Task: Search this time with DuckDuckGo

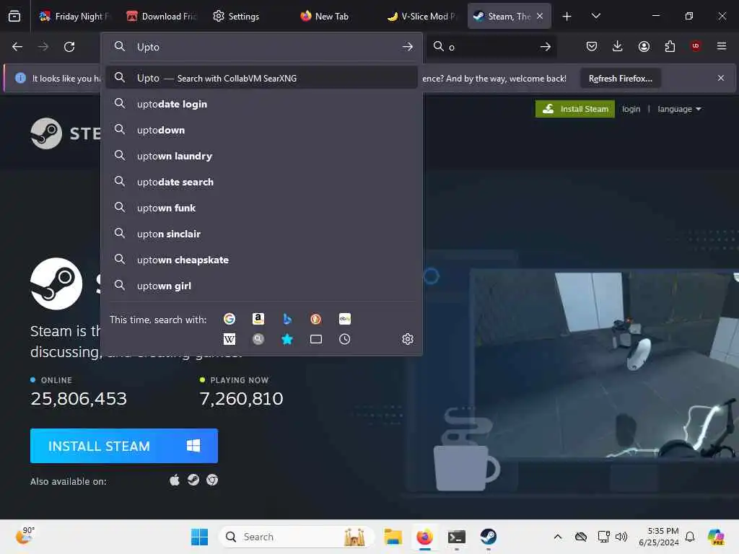Action: 316,319
